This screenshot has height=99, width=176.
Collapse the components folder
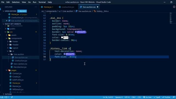tap(16, 38)
